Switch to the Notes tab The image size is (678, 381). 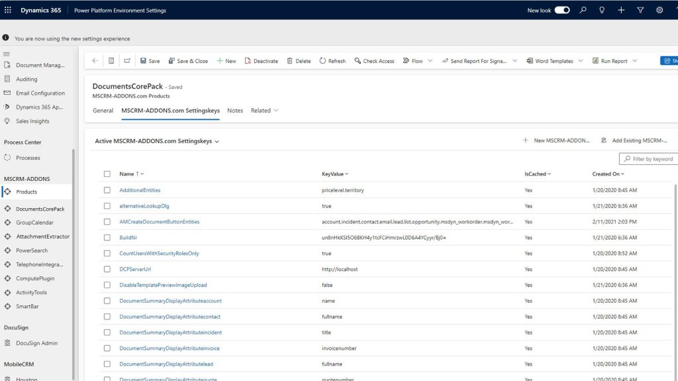[235, 111]
